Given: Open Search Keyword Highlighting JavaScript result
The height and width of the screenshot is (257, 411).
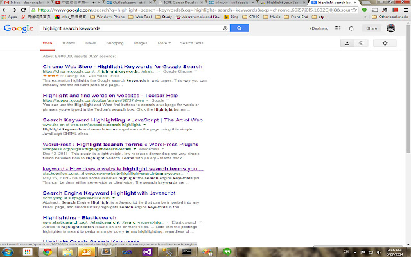Looking at the screenshot, I should click(123, 120).
